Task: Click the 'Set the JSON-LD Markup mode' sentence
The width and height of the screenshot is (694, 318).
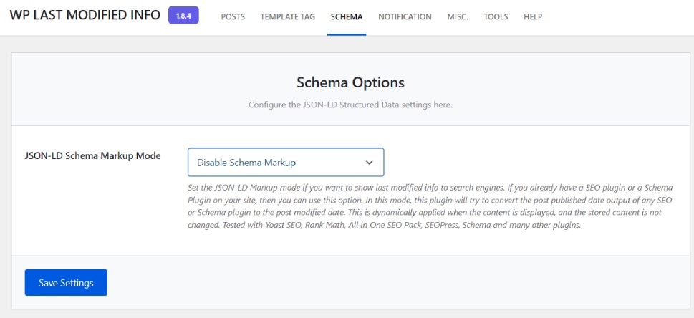Action: (244, 187)
